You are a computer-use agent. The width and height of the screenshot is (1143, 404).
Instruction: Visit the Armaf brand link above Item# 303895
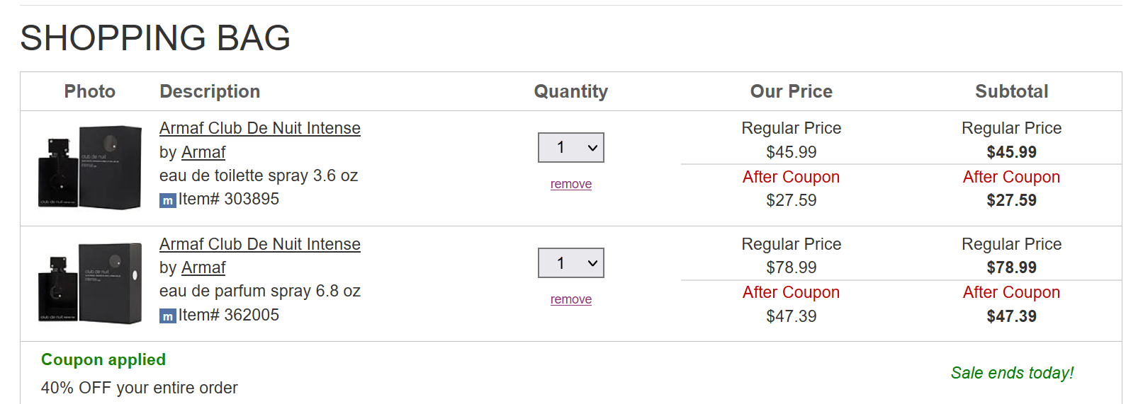point(203,152)
